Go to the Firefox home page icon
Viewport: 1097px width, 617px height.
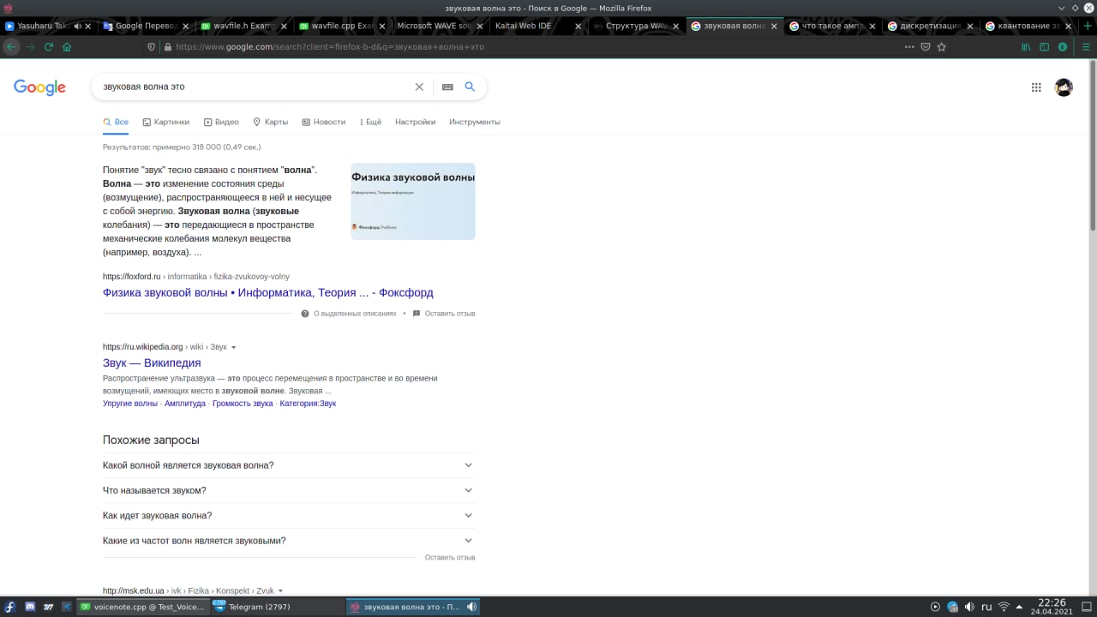click(67, 47)
